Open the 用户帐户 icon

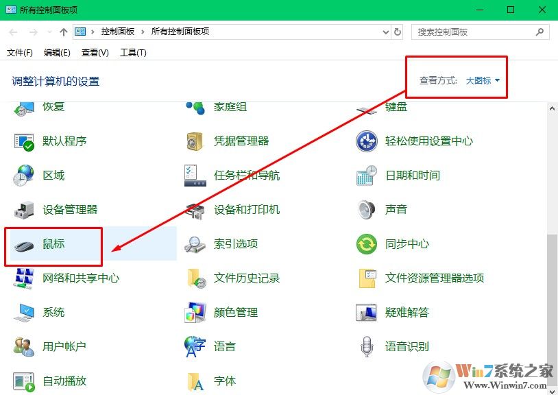tap(24, 346)
